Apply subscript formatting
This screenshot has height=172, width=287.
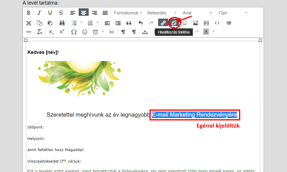(x=51, y=32)
